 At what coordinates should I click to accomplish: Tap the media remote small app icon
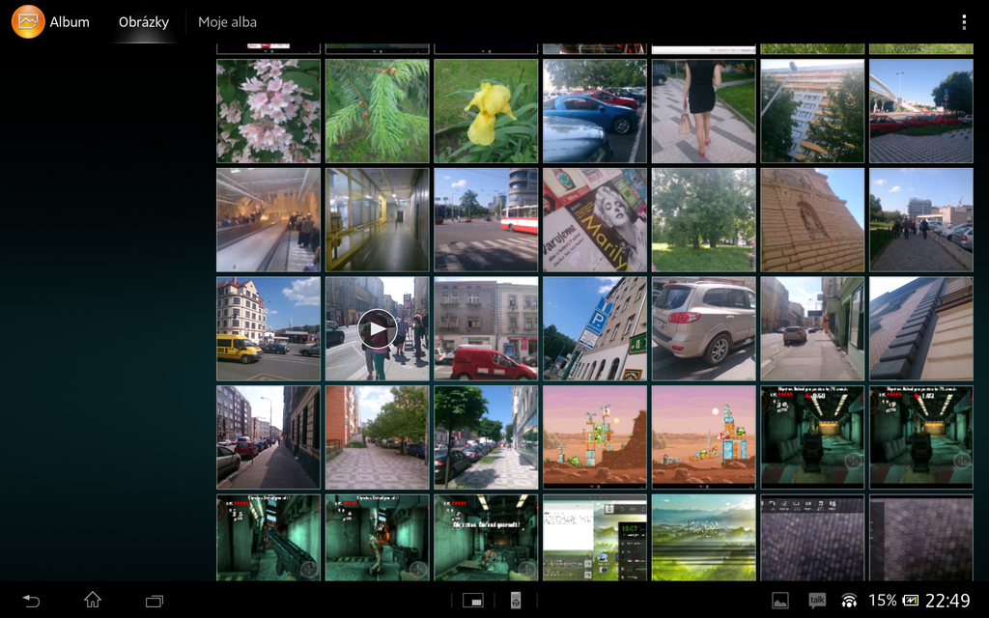tap(516, 599)
